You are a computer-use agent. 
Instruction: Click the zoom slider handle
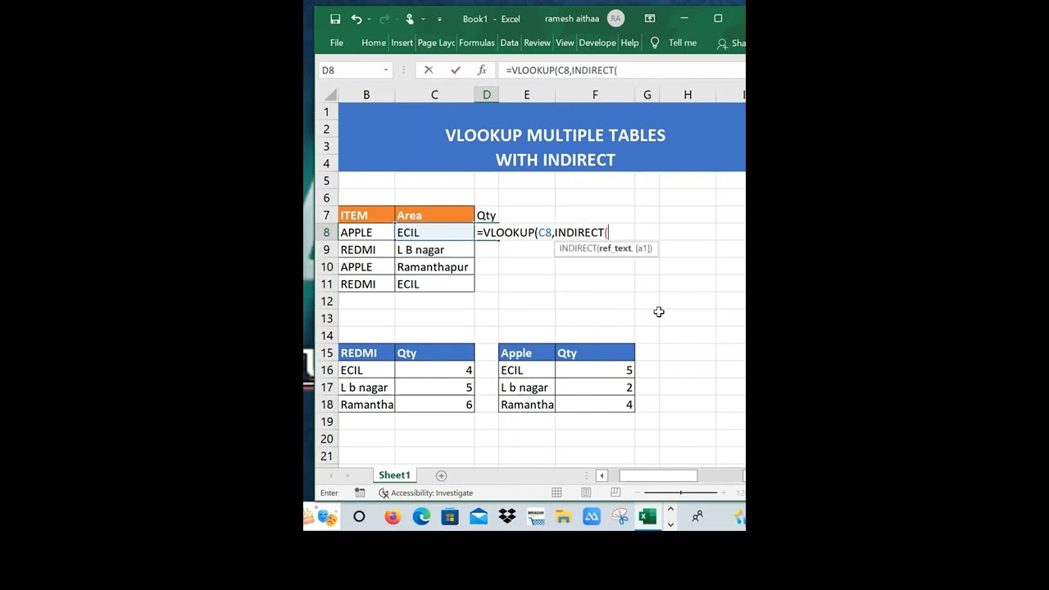(680, 492)
